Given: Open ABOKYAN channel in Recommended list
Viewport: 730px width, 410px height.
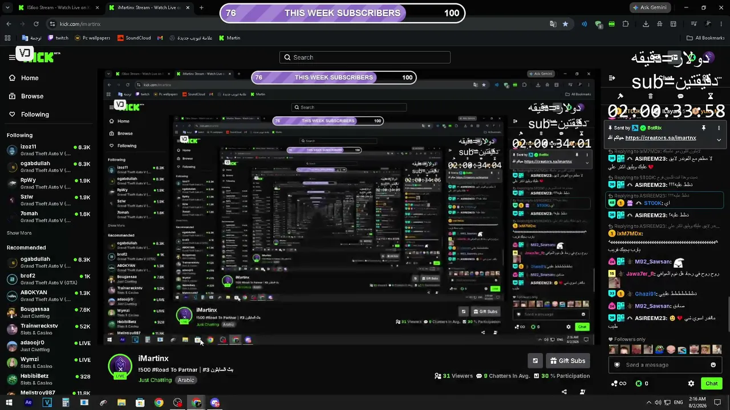Looking at the screenshot, I should tap(49, 296).
